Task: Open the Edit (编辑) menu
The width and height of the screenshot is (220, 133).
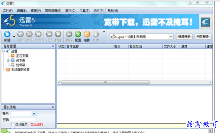Action: tap(22, 11)
